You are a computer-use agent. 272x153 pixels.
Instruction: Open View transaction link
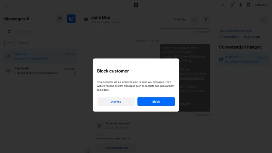(x=116, y=148)
